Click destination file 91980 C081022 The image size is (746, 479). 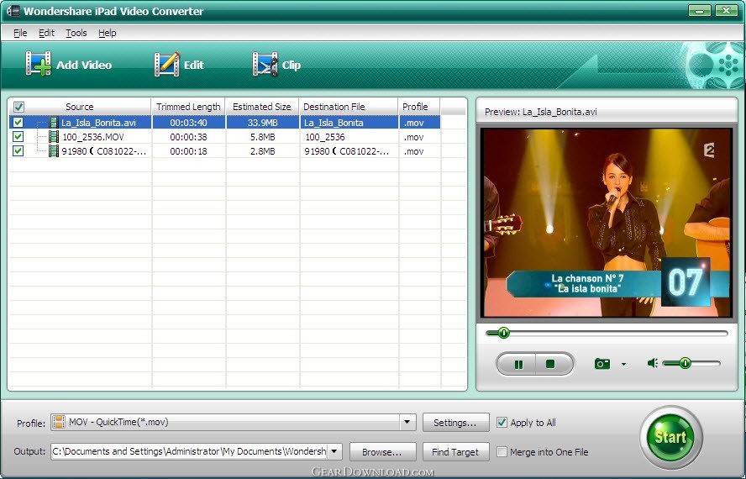pos(347,151)
